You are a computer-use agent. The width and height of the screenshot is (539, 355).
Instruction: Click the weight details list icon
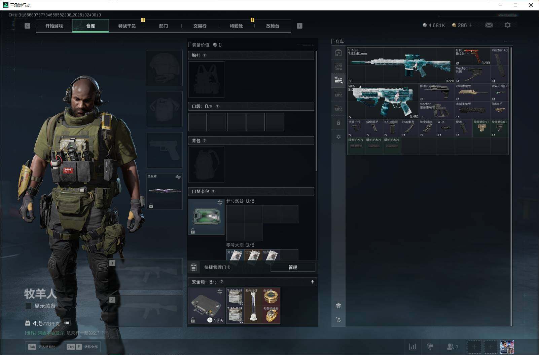(x=67, y=323)
